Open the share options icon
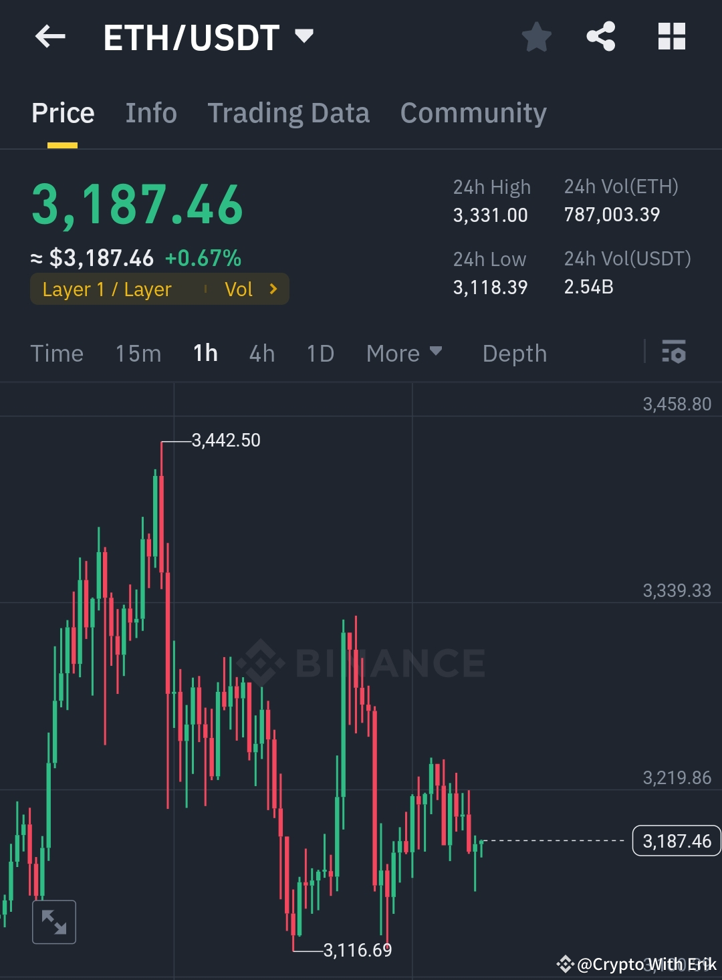Screen dimensions: 722x980 602,37
